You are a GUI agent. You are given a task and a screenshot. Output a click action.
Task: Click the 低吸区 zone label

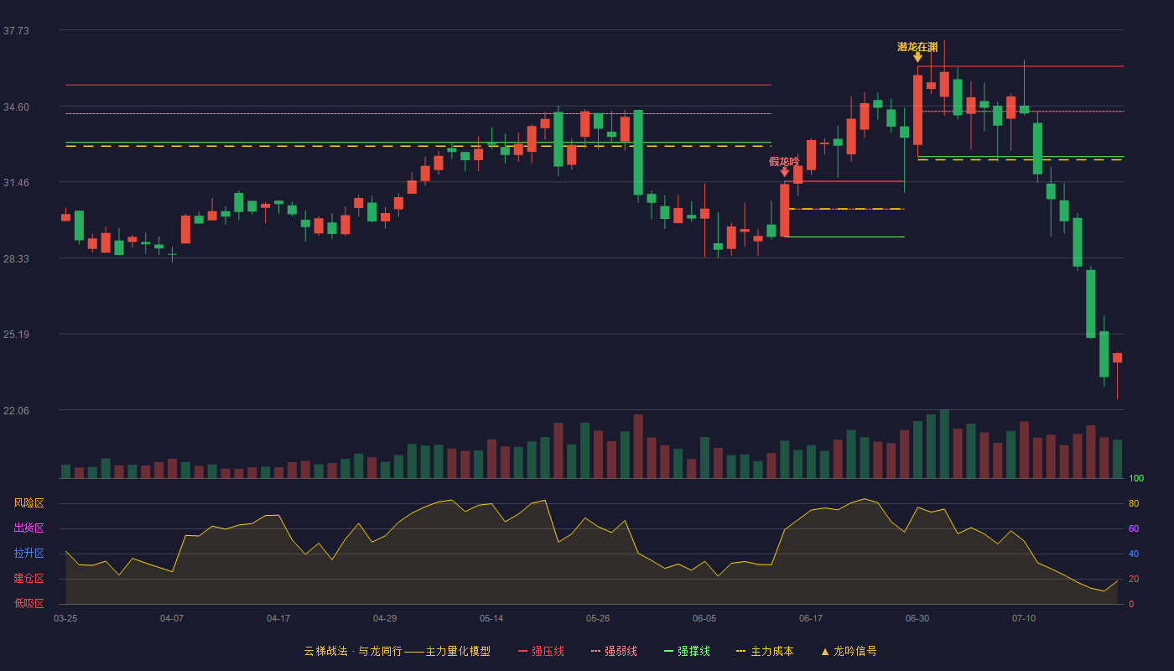pos(29,603)
